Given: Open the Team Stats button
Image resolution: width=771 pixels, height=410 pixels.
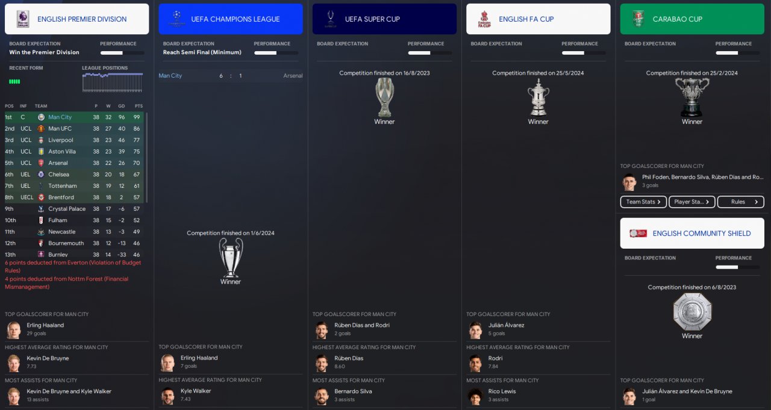Looking at the screenshot, I should (x=643, y=202).
